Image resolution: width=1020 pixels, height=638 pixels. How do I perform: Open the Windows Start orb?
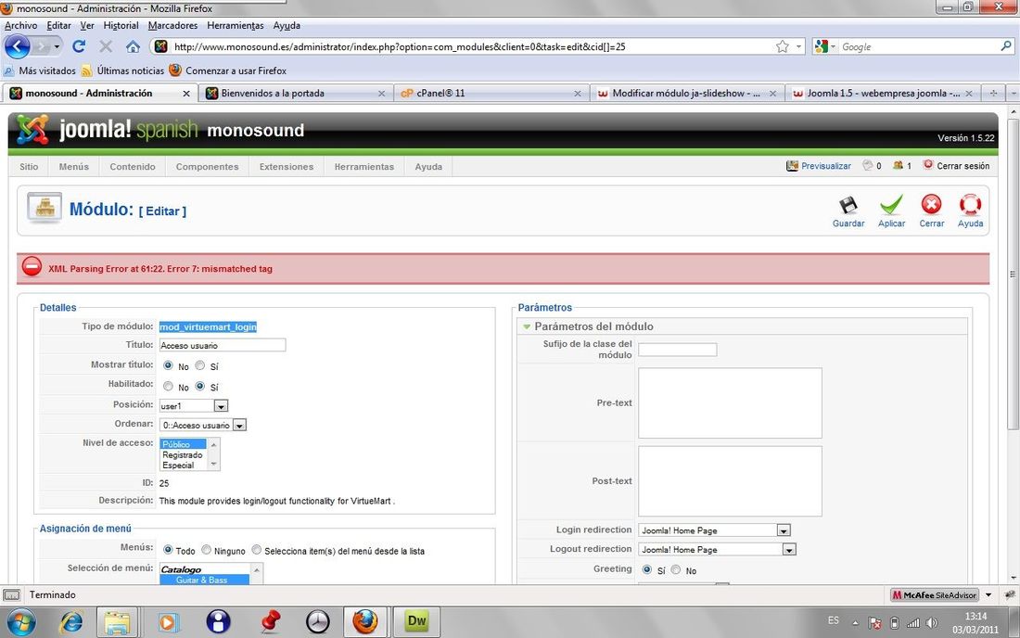coord(20,622)
